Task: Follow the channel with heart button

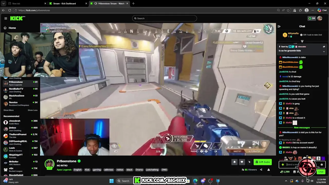Action: (242, 162)
